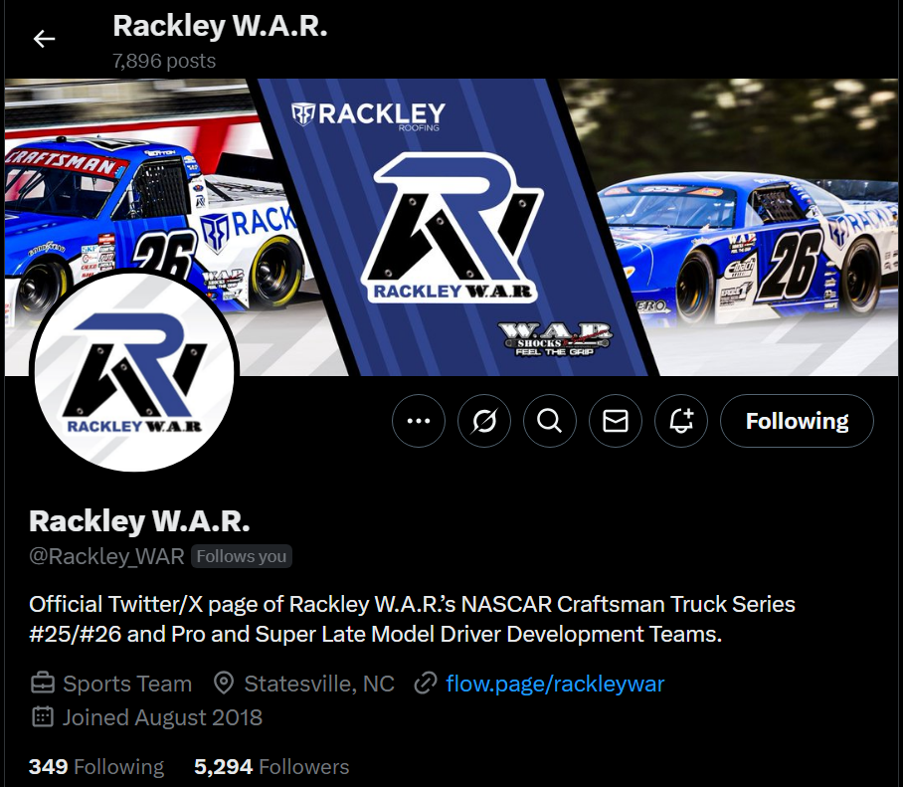
Task: Click the calendar icon by Joined August 2018
Action: pyautogui.click(x=42, y=717)
